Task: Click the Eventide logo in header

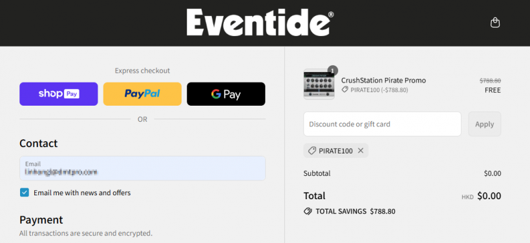Action: (x=260, y=23)
